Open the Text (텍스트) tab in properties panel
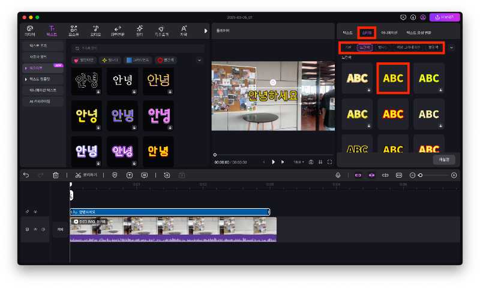 [347, 32]
